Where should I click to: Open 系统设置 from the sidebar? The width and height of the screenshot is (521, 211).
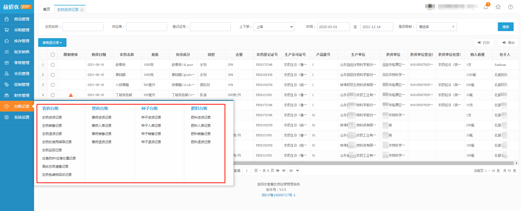point(22,117)
